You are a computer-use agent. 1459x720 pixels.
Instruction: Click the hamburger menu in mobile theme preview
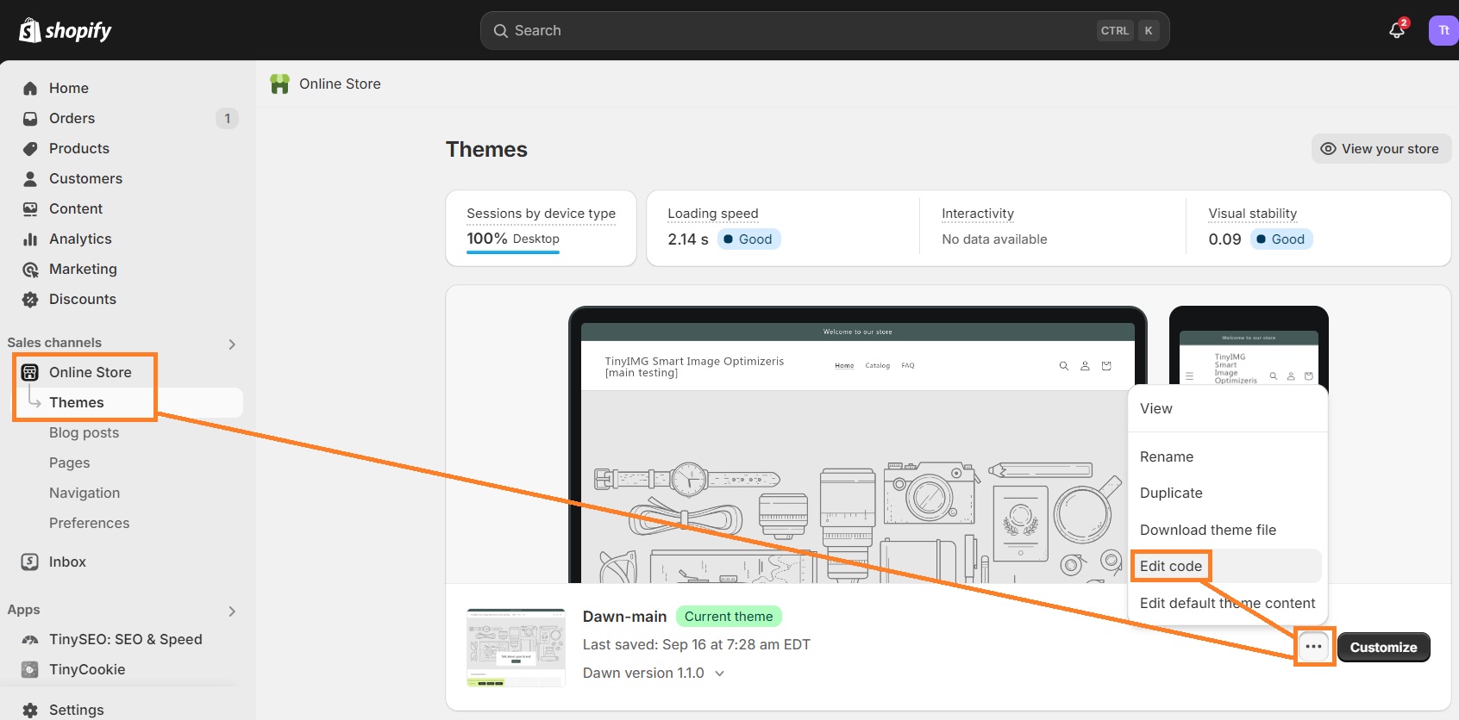[1189, 376]
